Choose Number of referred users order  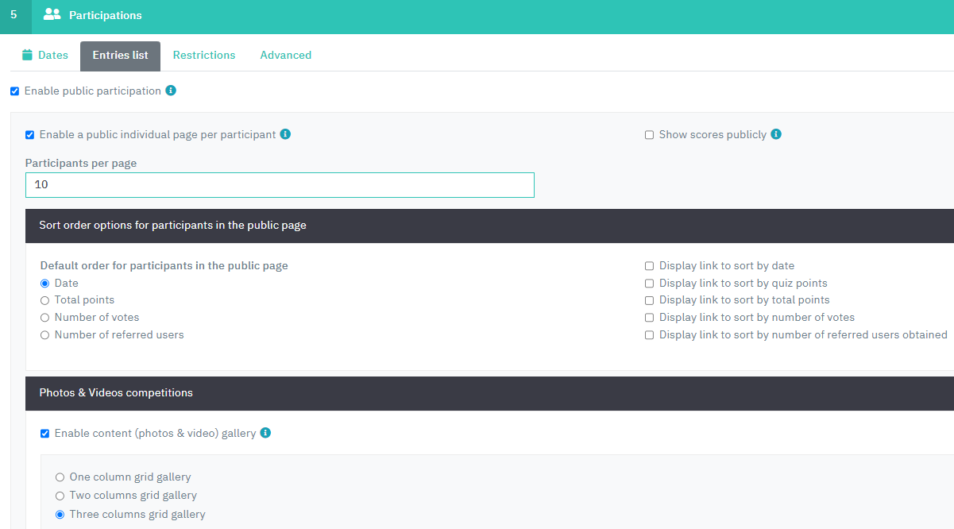click(x=45, y=335)
